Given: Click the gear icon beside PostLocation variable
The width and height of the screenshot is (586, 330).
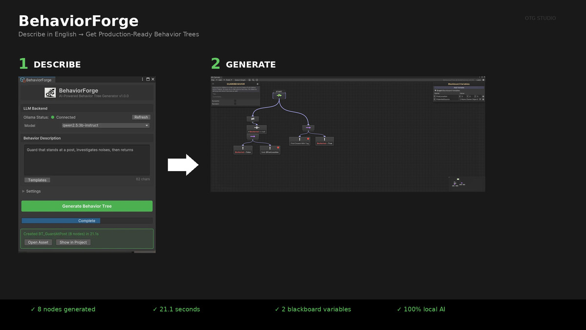Looking at the screenshot, I should pos(483,96).
